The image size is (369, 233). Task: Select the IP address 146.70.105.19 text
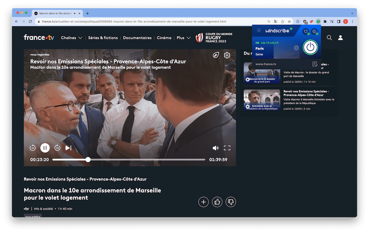pos(270,43)
